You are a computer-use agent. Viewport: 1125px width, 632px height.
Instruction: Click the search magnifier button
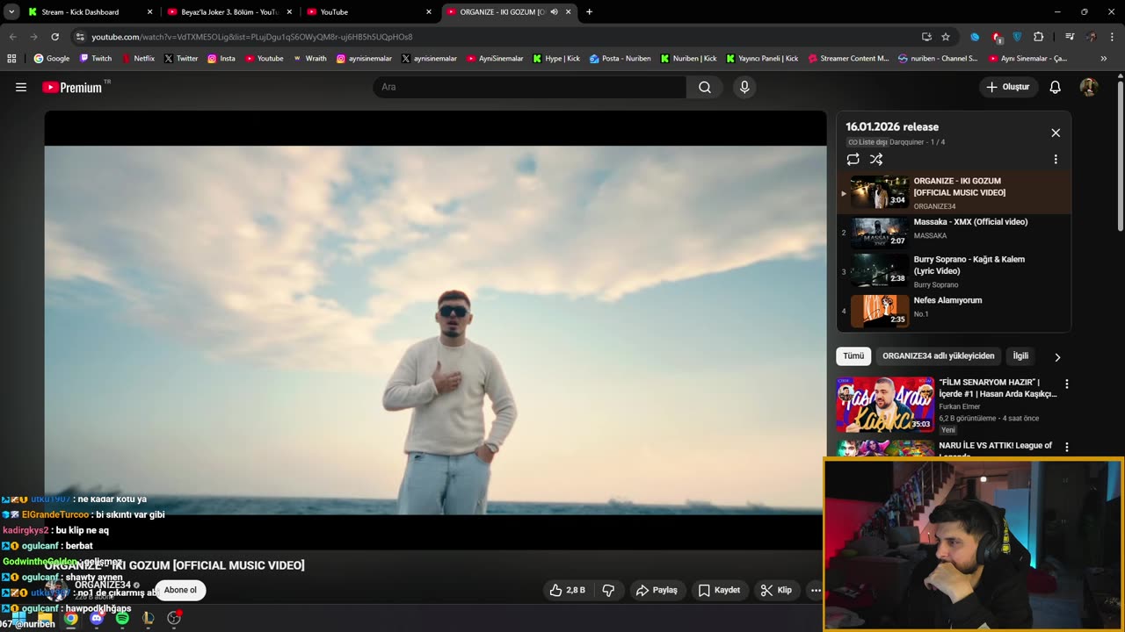click(x=705, y=87)
